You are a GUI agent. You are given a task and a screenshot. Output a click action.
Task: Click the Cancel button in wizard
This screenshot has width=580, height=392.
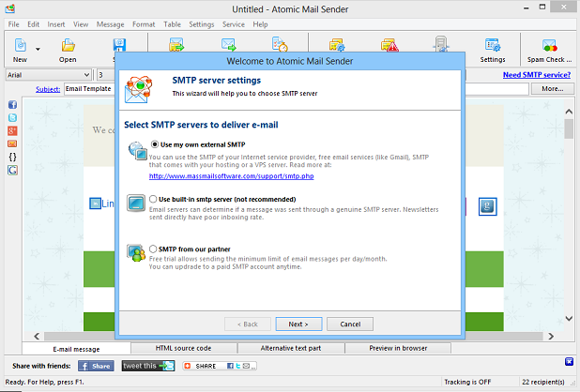350,324
